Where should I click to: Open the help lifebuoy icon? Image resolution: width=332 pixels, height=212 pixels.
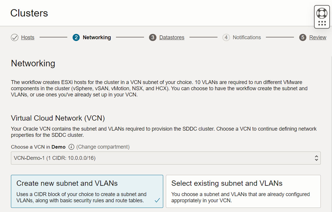tap(322, 13)
